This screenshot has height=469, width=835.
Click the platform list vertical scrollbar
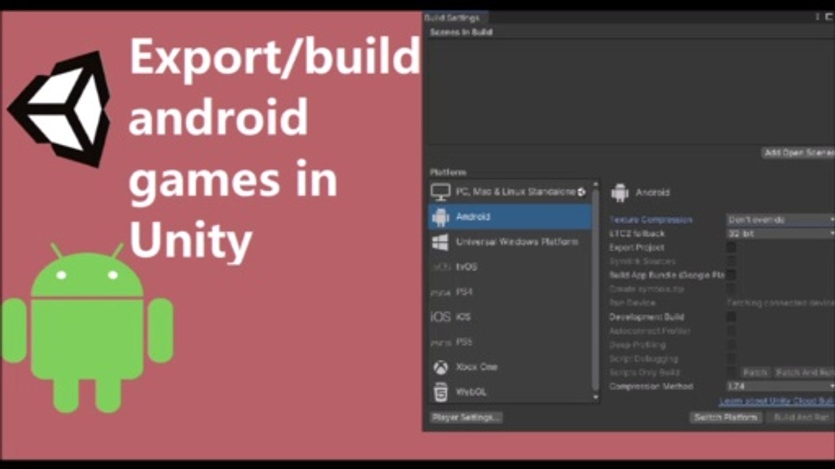click(595, 291)
